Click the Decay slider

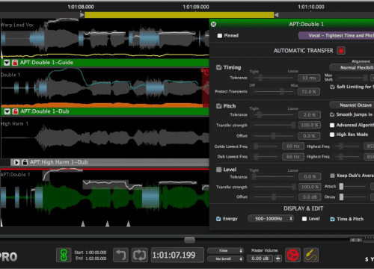click(x=353, y=197)
